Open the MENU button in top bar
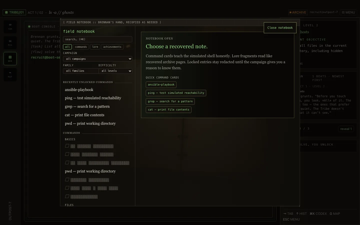The width and height of the screenshot is (360, 225). click(x=348, y=12)
